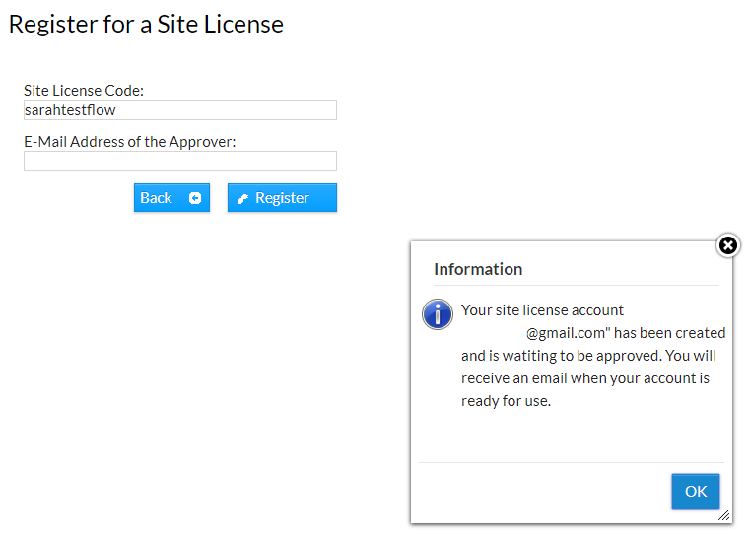This screenshot has height=544, width=749.
Task: Click the "Register for a Site License" heading
Action: (x=146, y=24)
